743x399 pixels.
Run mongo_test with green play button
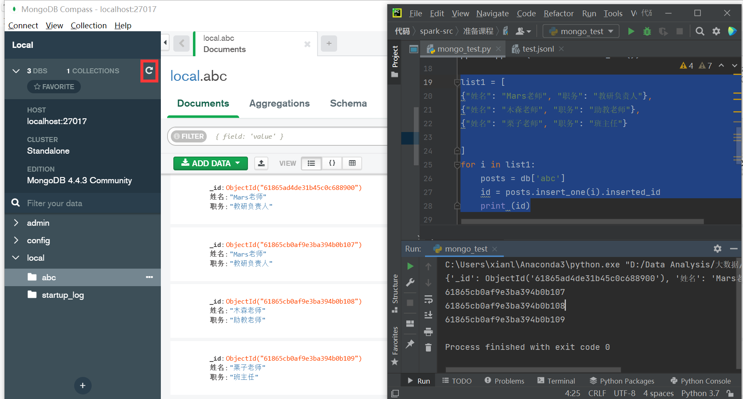631,31
